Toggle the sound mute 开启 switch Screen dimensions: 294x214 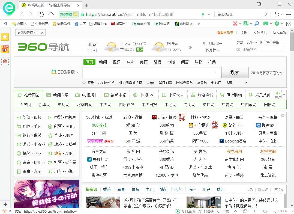pos(278,95)
